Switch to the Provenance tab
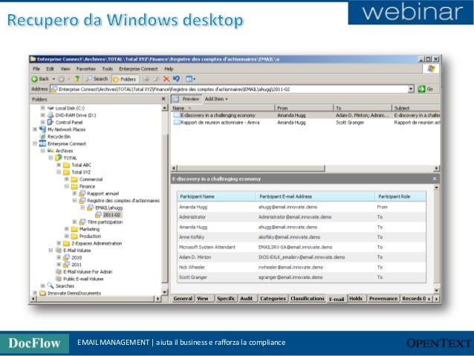Image resolution: width=474 pixels, height=356 pixels. click(383, 299)
